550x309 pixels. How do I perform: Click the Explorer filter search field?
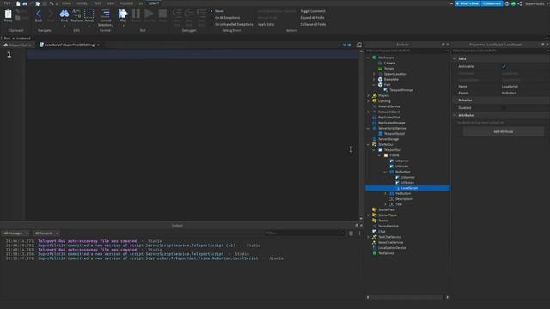point(406,51)
